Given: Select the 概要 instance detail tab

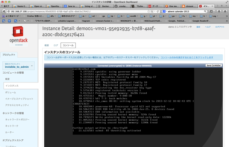Looking at the screenshot, I should pos(47,45).
